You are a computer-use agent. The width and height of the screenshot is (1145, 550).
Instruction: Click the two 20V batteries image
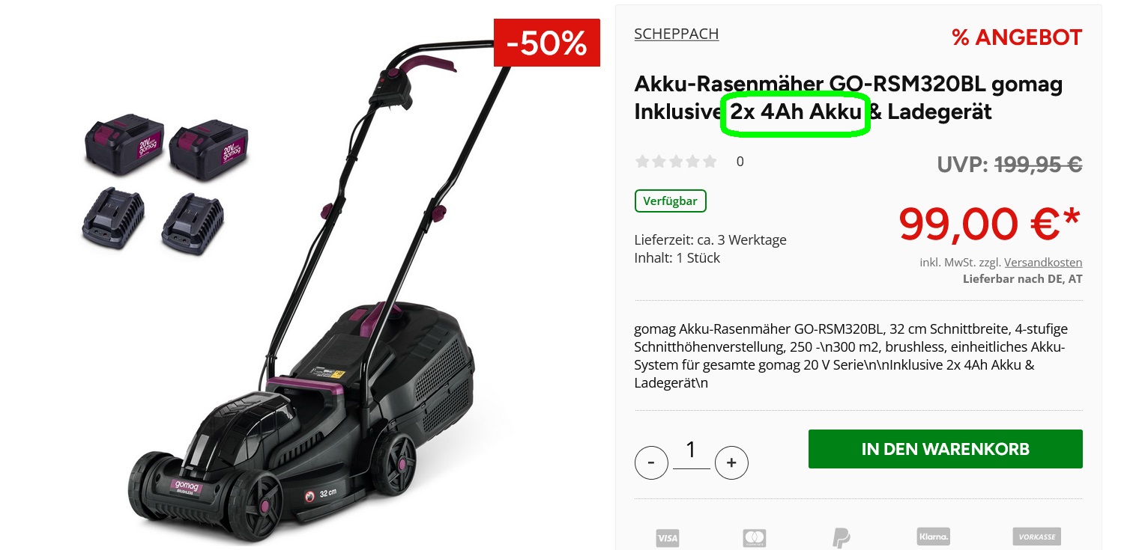[x=165, y=144]
